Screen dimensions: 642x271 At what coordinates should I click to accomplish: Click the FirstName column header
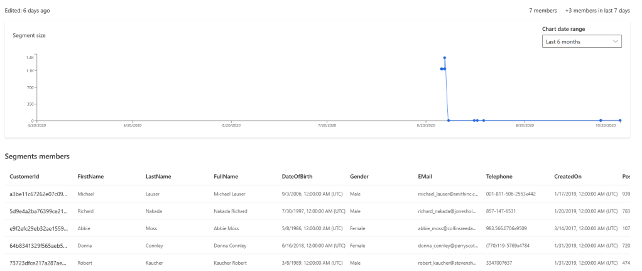[x=90, y=177]
